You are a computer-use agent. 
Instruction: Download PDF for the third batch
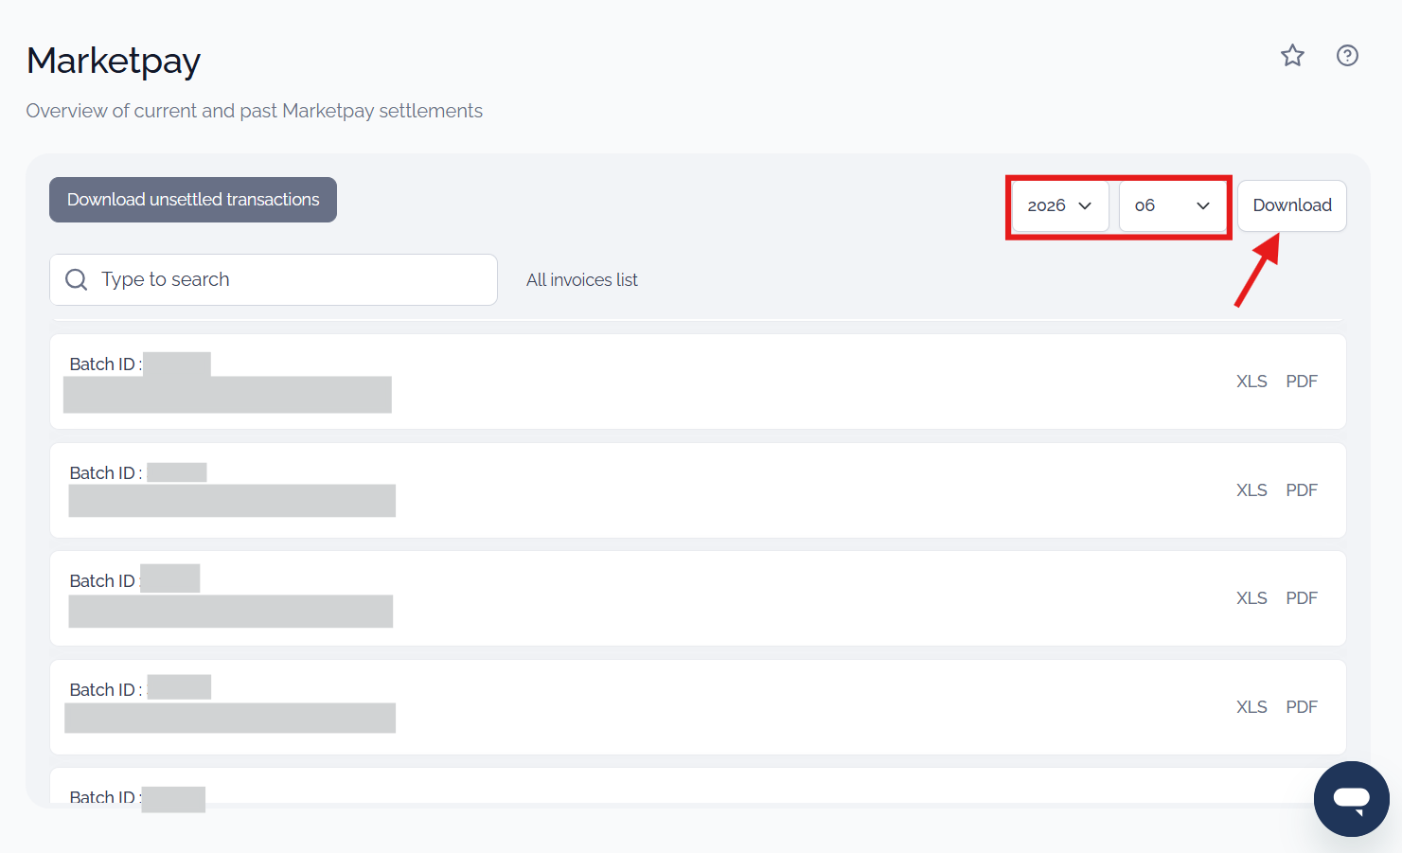pyautogui.click(x=1302, y=598)
